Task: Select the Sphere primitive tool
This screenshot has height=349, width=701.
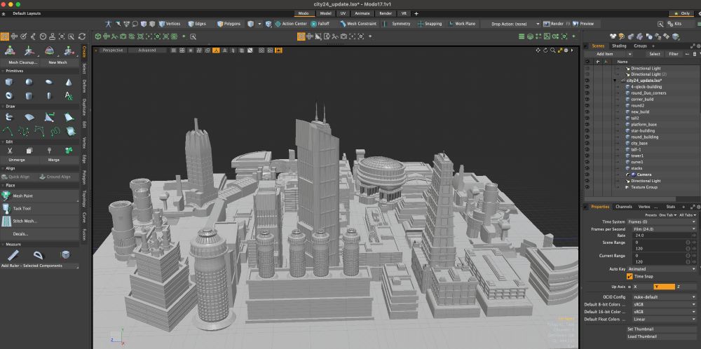Action: coord(29,81)
